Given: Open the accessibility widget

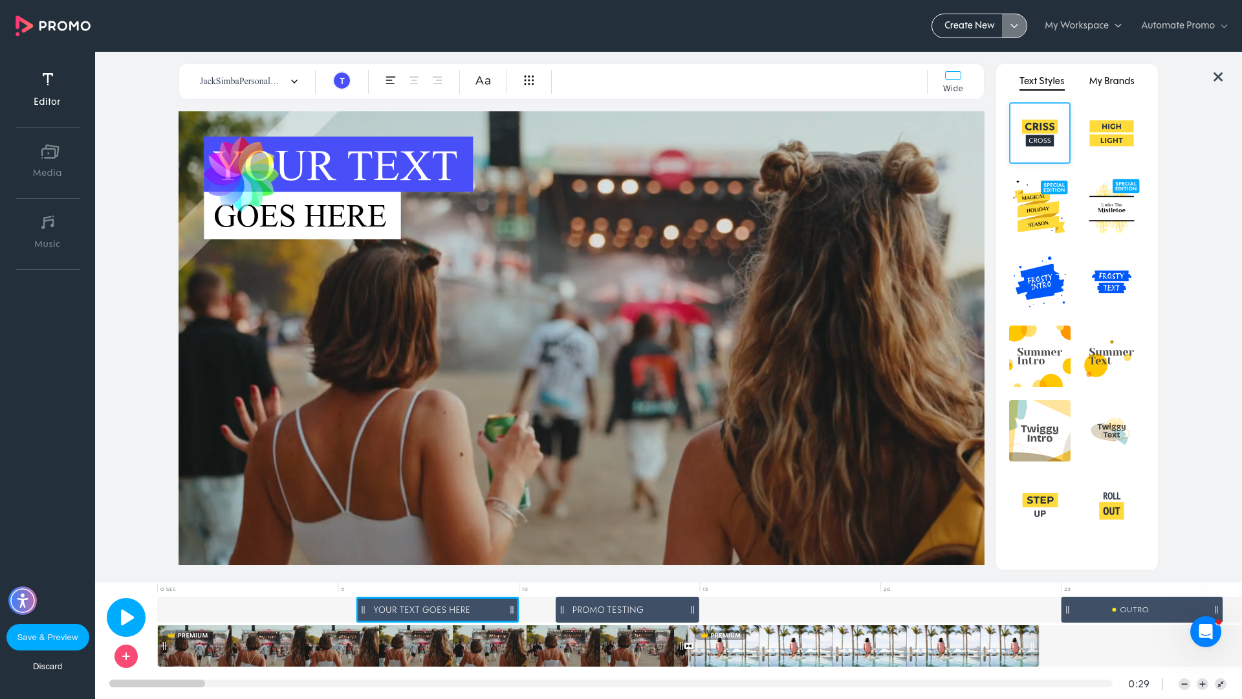Looking at the screenshot, I should 23,601.
